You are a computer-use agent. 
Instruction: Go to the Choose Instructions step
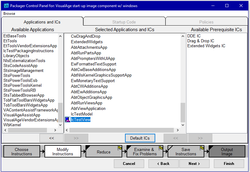pos(22,152)
